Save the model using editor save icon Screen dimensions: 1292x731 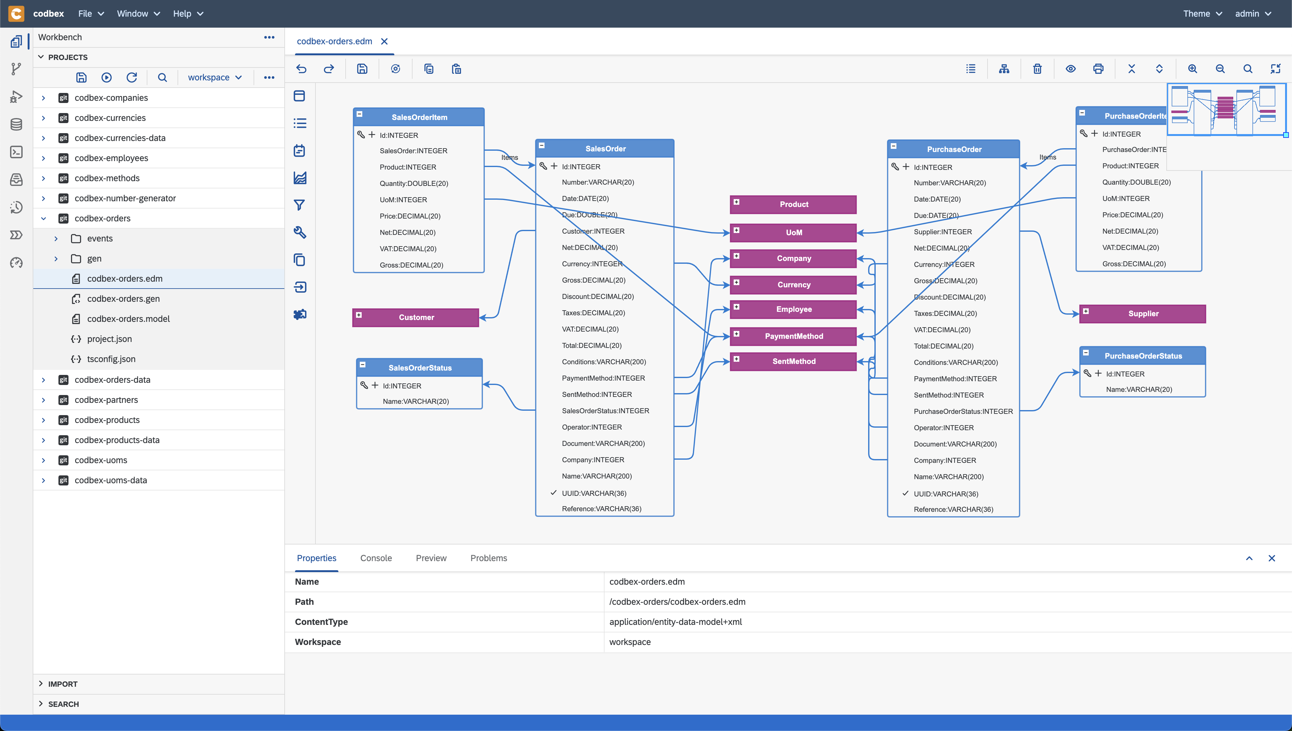[x=362, y=69]
